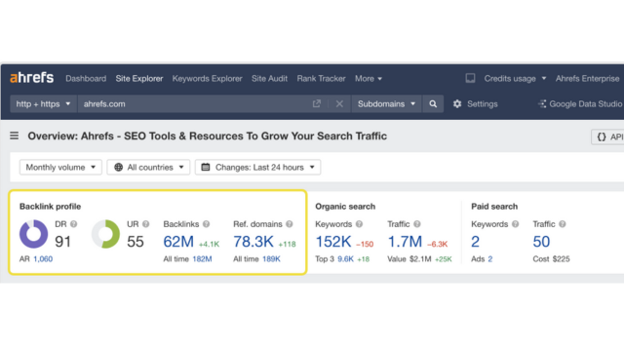Click Organic search Traffic help icon
This screenshot has height=351, width=624.
[417, 224]
